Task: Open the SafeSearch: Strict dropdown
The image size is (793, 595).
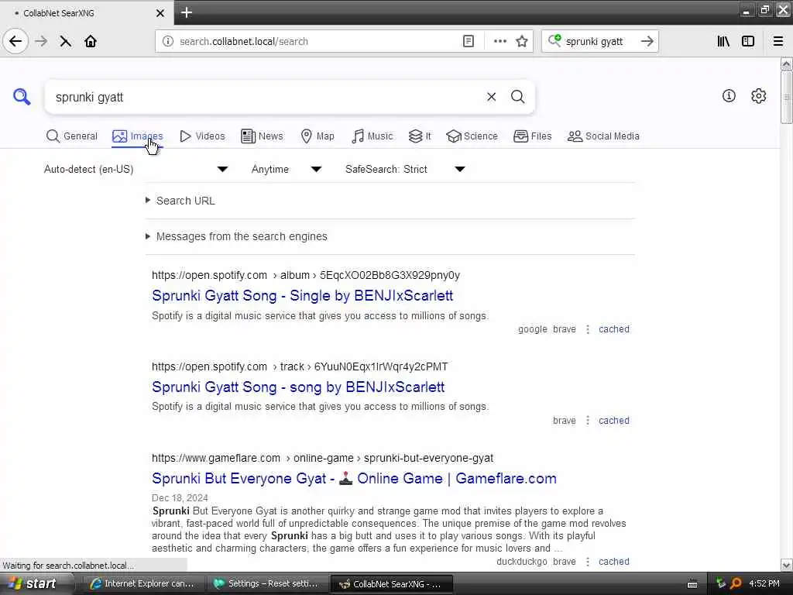Action: (404, 169)
